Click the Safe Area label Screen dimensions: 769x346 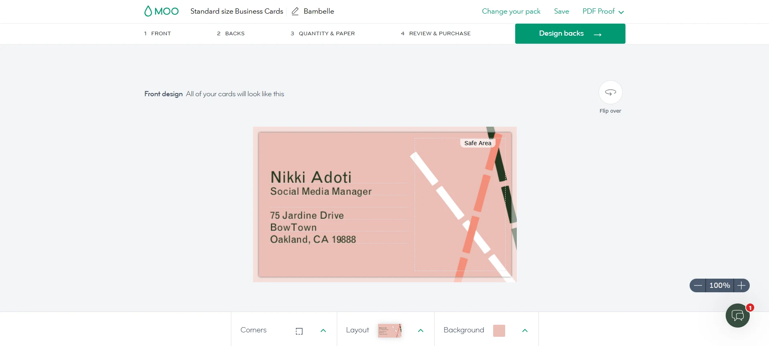pos(478,143)
